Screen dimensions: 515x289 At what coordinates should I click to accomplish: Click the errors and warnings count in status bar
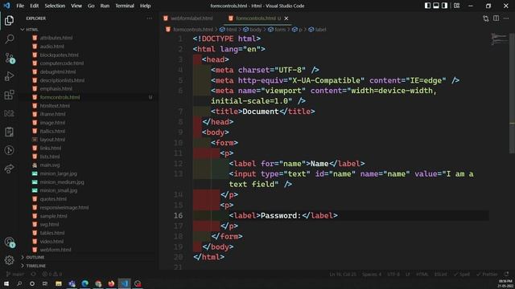52,274
